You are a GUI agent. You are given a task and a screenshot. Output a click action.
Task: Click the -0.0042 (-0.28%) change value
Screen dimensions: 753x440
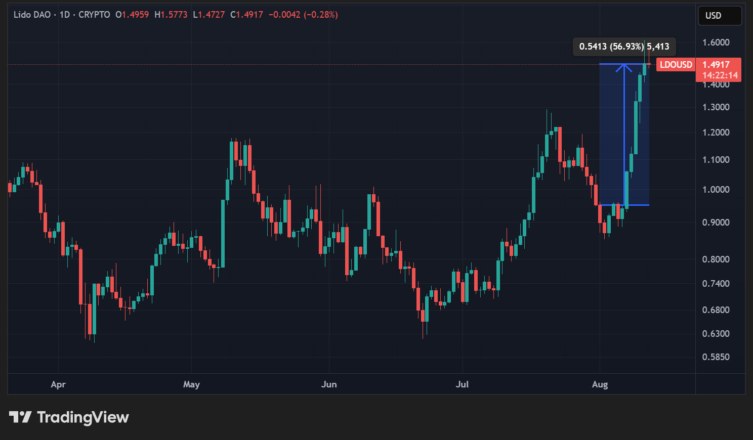point(303,15)
